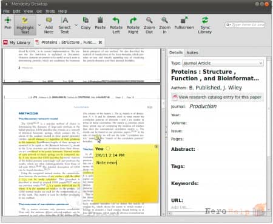Choose the Add Note tool
273x224 pixels.
(49, 26)
